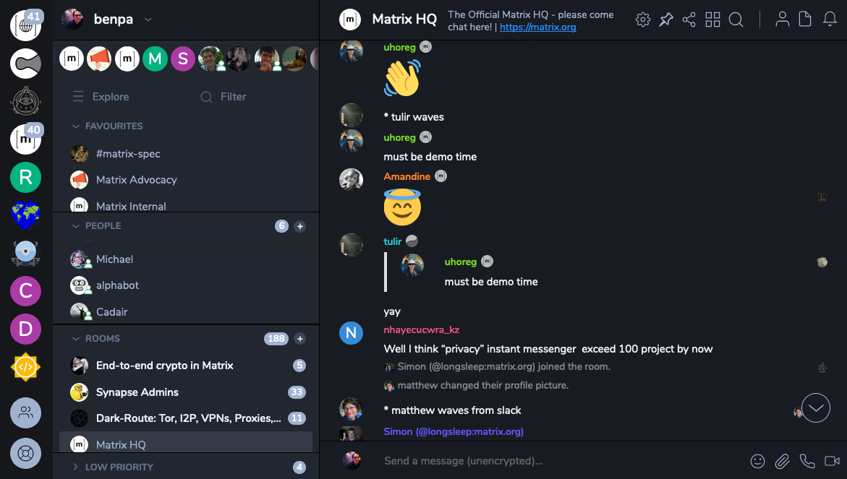Open the matrix.org link in header

pyautogui.click(x=537, y=27)
